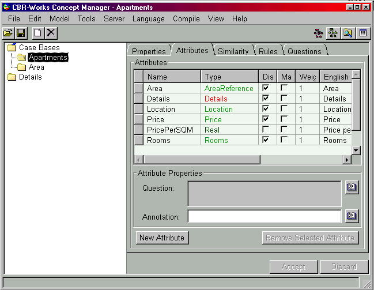Viewport: 374px width, 290px height.
Task: Switch to the Similarity tab
Action: 233,51
